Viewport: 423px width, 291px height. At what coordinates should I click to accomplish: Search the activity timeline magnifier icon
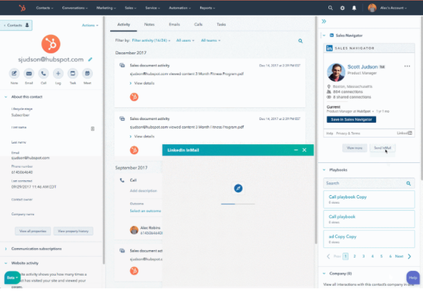(300, 41)
